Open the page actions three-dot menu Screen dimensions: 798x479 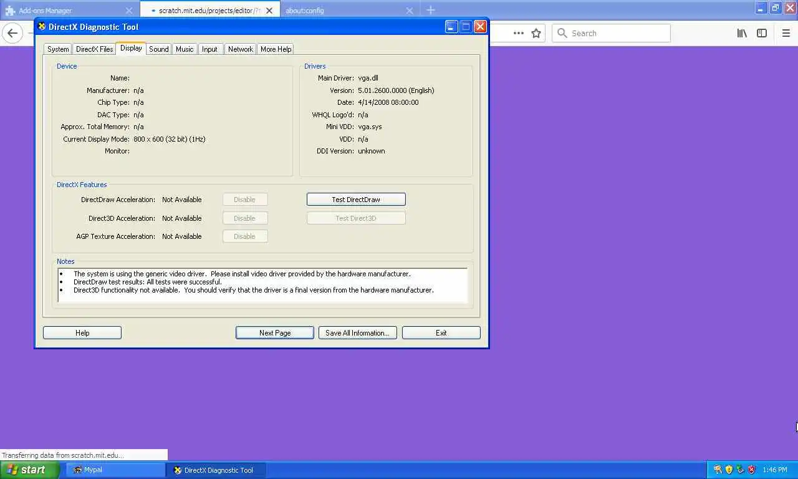click(x=519, y=33)
